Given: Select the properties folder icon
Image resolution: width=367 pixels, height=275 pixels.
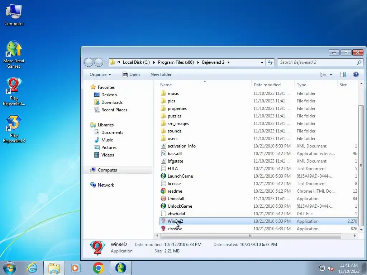Looking at the screenshot, I should [163, 108].
